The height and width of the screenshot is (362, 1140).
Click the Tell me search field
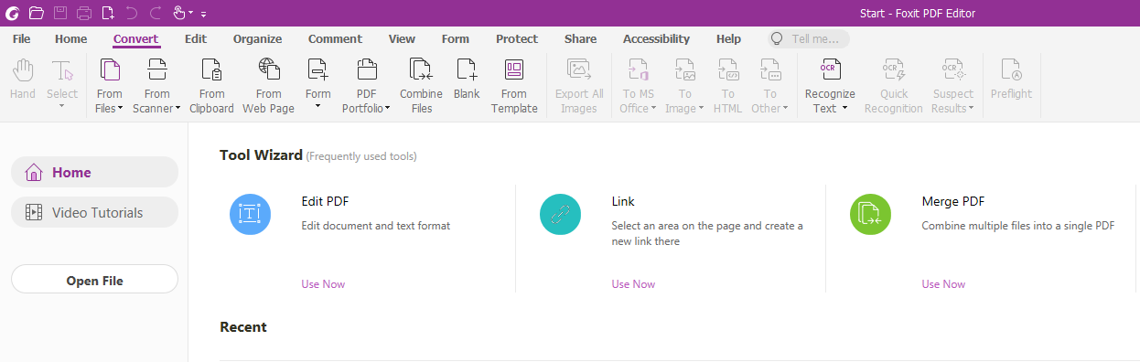809,39
